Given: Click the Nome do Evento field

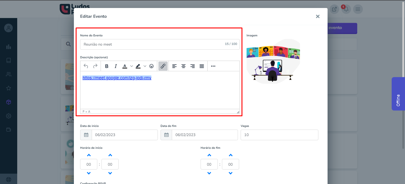Looking at the screenshot, I should tap(160, 44).
